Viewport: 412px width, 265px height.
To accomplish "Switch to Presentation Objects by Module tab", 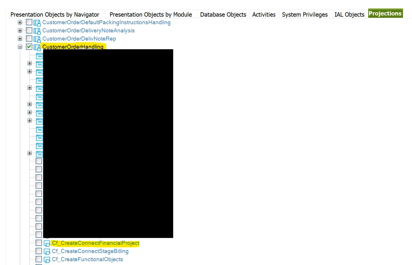I will 151,14.
